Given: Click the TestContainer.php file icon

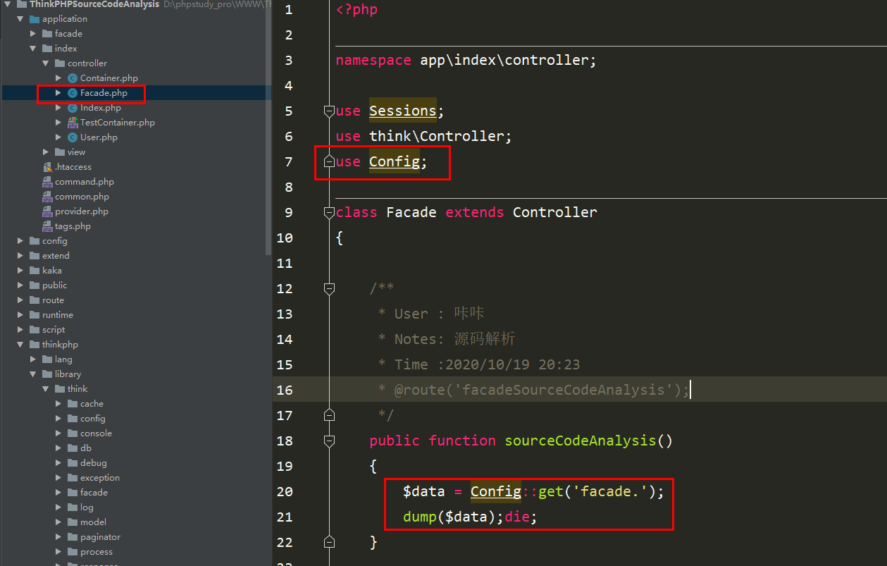Looking at the screenshot, I should coord(73,123).
